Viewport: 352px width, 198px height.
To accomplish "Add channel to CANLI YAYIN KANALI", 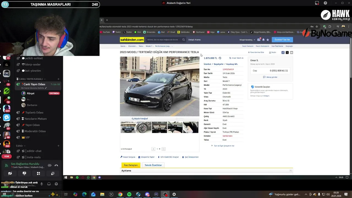I will click(x=58, y=79).
